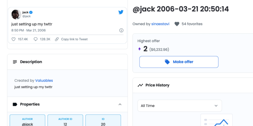Click the reply speech bubble icon
Viewport: 253px width, 126px height.
35,39
